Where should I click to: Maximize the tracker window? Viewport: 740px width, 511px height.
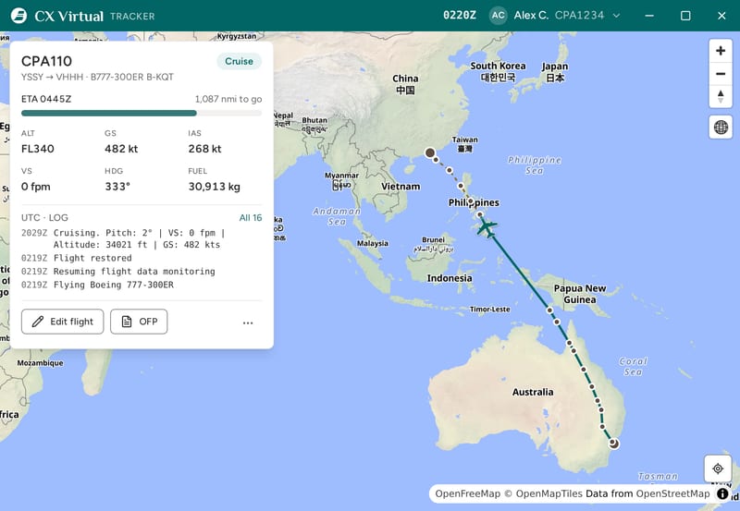tap(685, 16)
